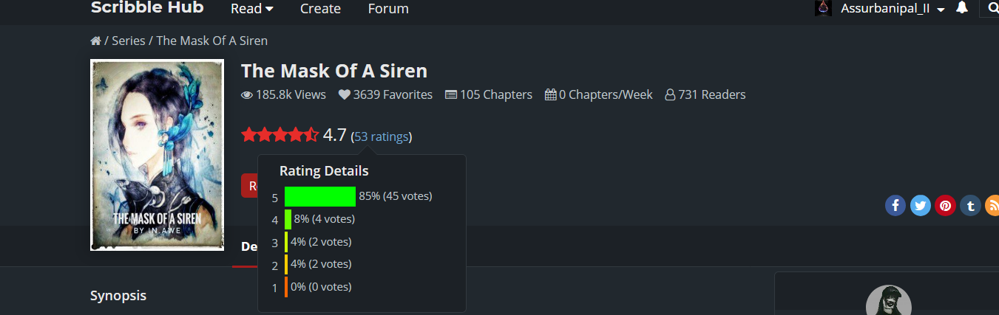
Task: Share series on Facebook
Action: 895,205
